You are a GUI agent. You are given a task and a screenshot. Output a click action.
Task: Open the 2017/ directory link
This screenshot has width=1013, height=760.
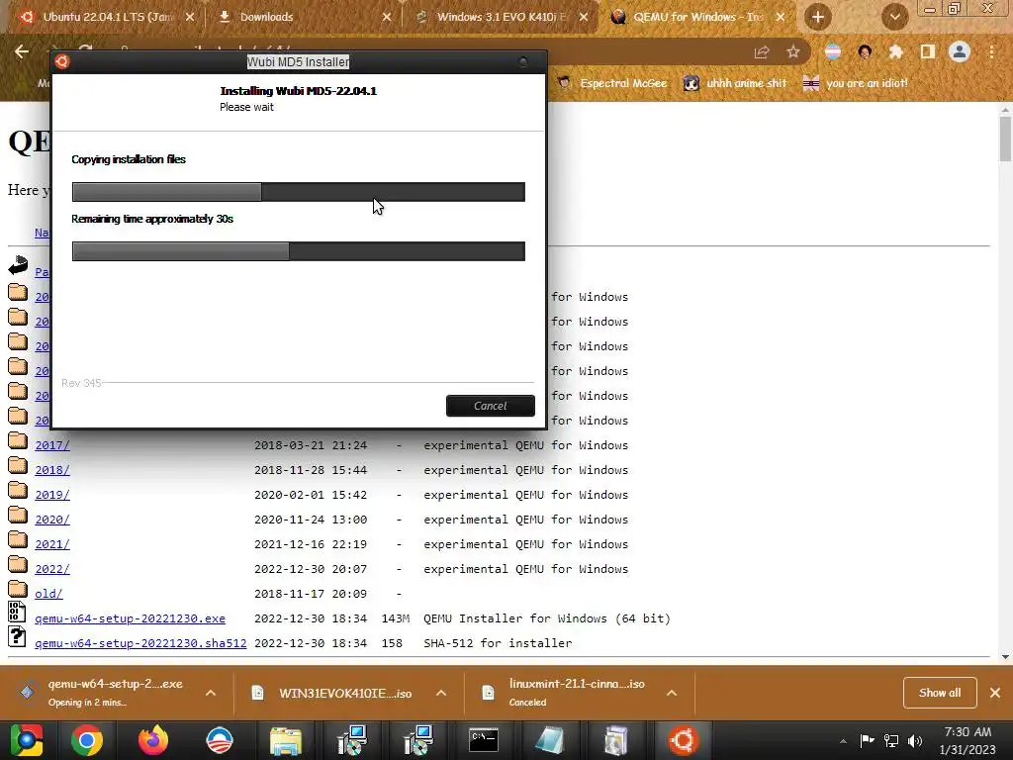[52, 445]
